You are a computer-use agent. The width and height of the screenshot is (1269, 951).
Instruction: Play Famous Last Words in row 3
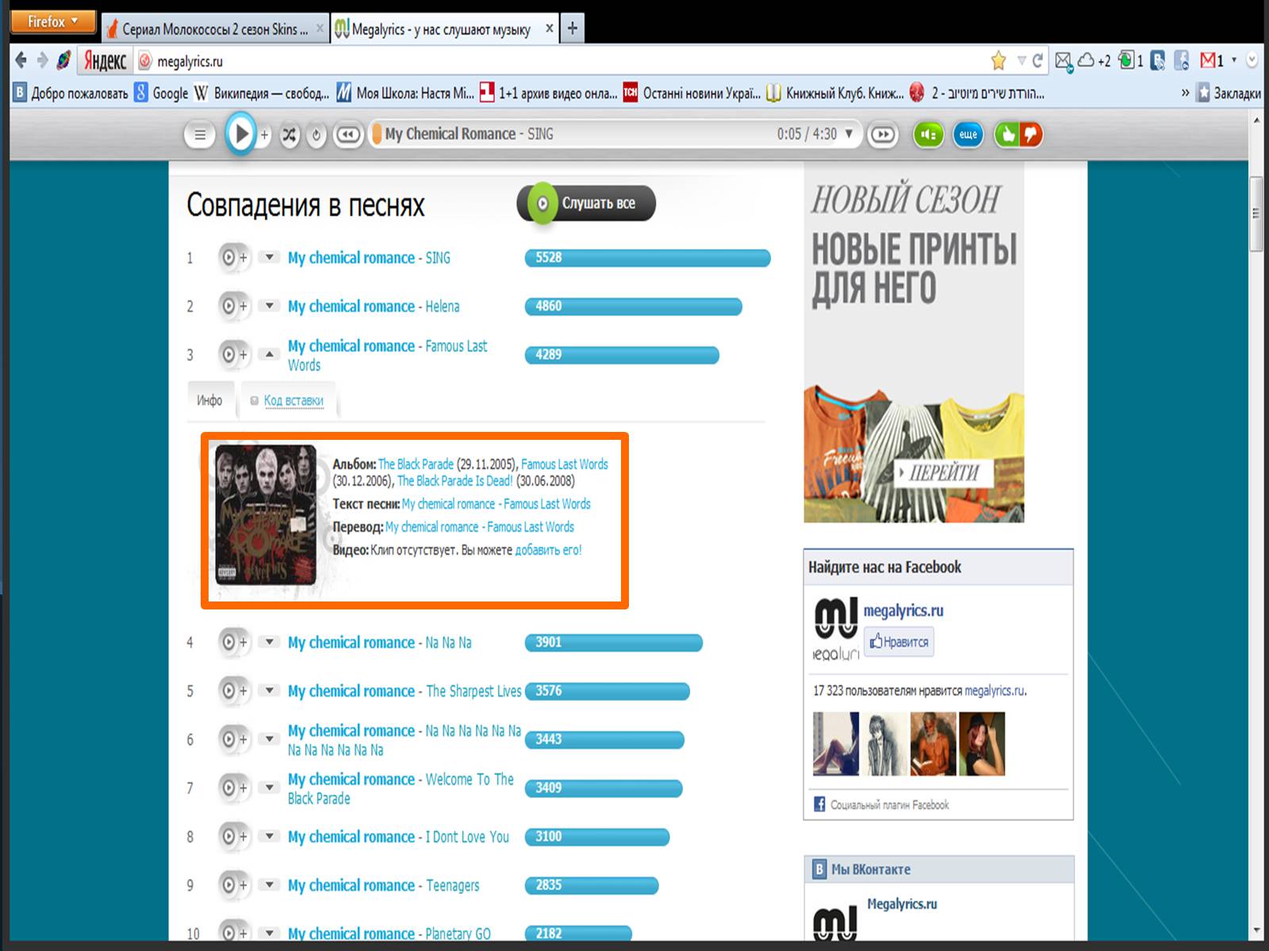tap(228, 354)
